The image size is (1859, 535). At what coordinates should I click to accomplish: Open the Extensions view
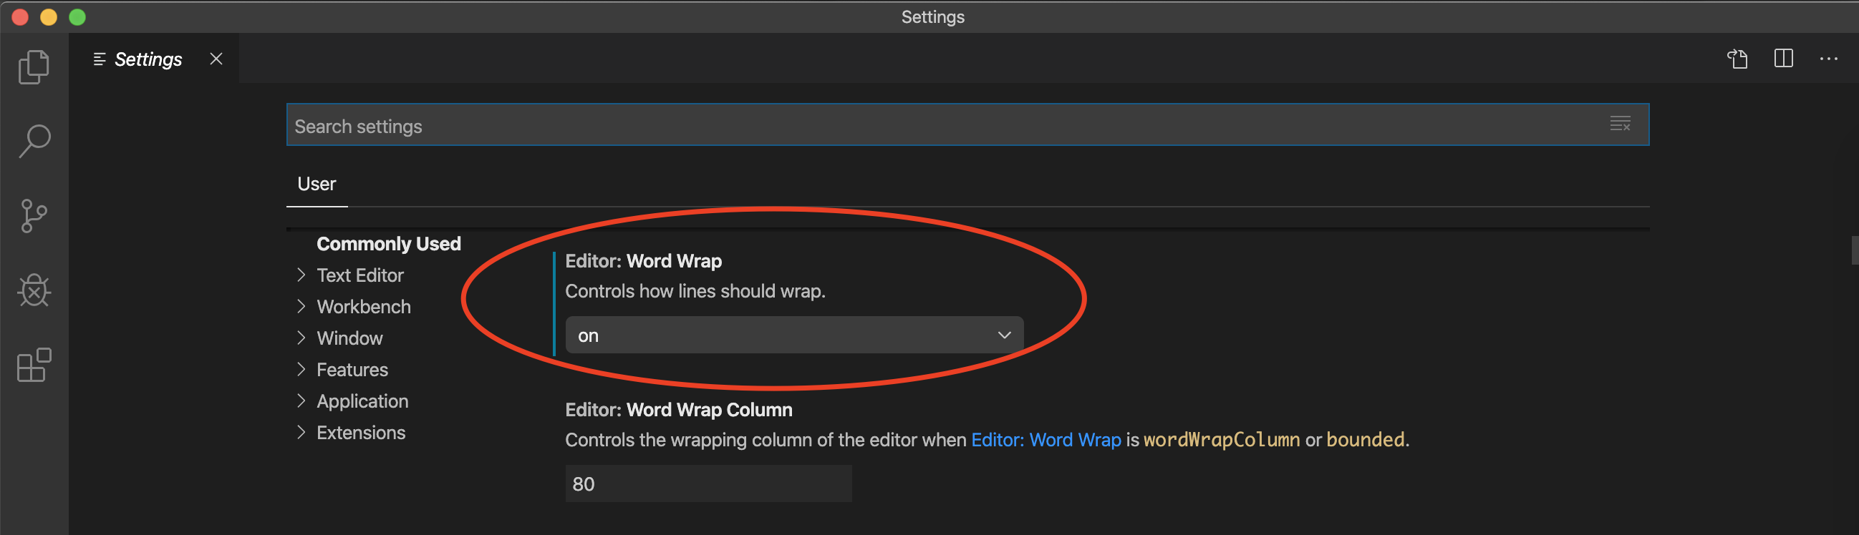point(34,365)
